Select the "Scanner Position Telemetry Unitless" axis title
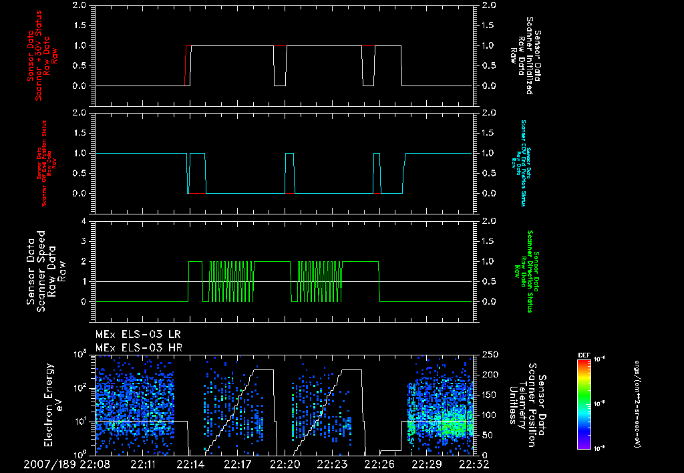Image resolution: width=684 pixels, height=473 pixels. (528, 405)
